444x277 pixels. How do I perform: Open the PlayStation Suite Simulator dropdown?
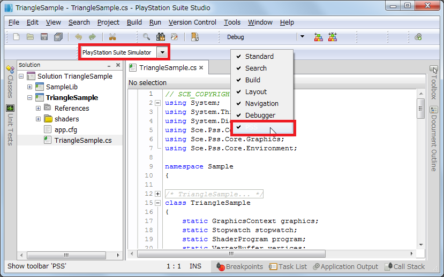point(161,52)
